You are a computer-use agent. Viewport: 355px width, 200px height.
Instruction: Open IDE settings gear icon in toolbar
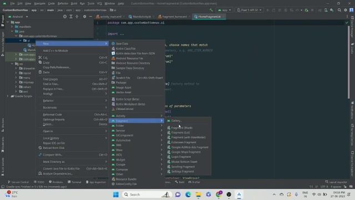[x=346, y=10]
